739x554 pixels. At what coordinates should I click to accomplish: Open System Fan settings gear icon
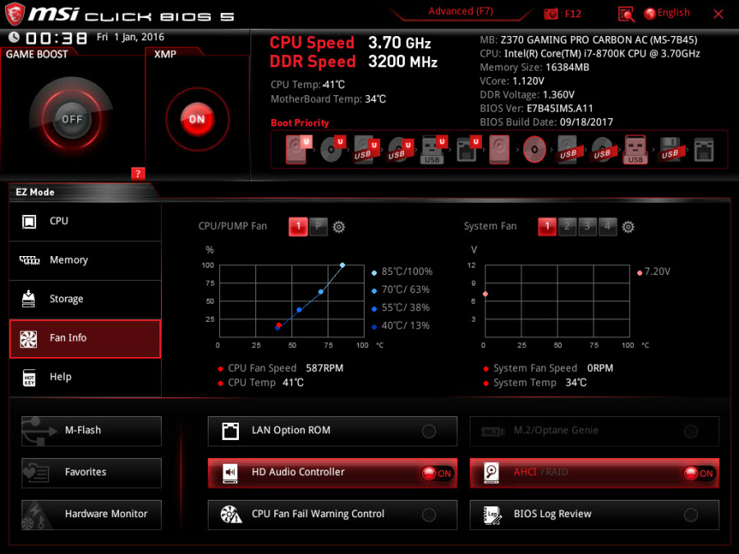628,227
